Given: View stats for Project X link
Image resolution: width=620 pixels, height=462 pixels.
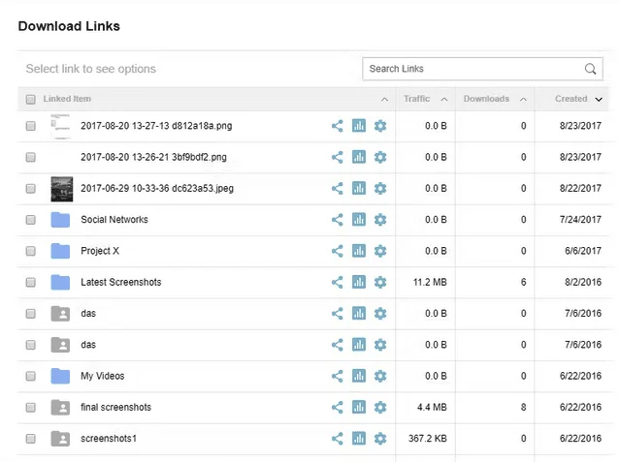Looking at the screenshot, I should pos(359,251).
